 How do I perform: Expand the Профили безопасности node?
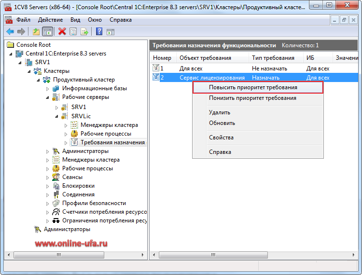point(47,204)
